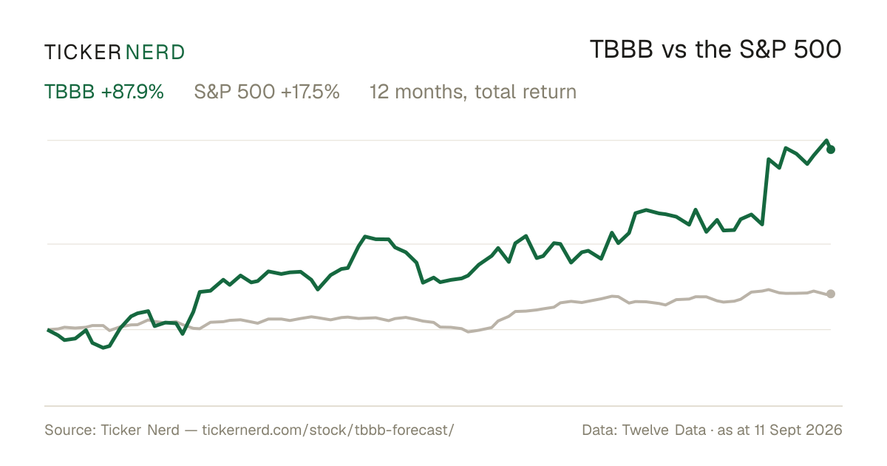Screen dimensions: 887x466
Task: Click the S&P 500 line's low point mid-chart
Action: 467,332
